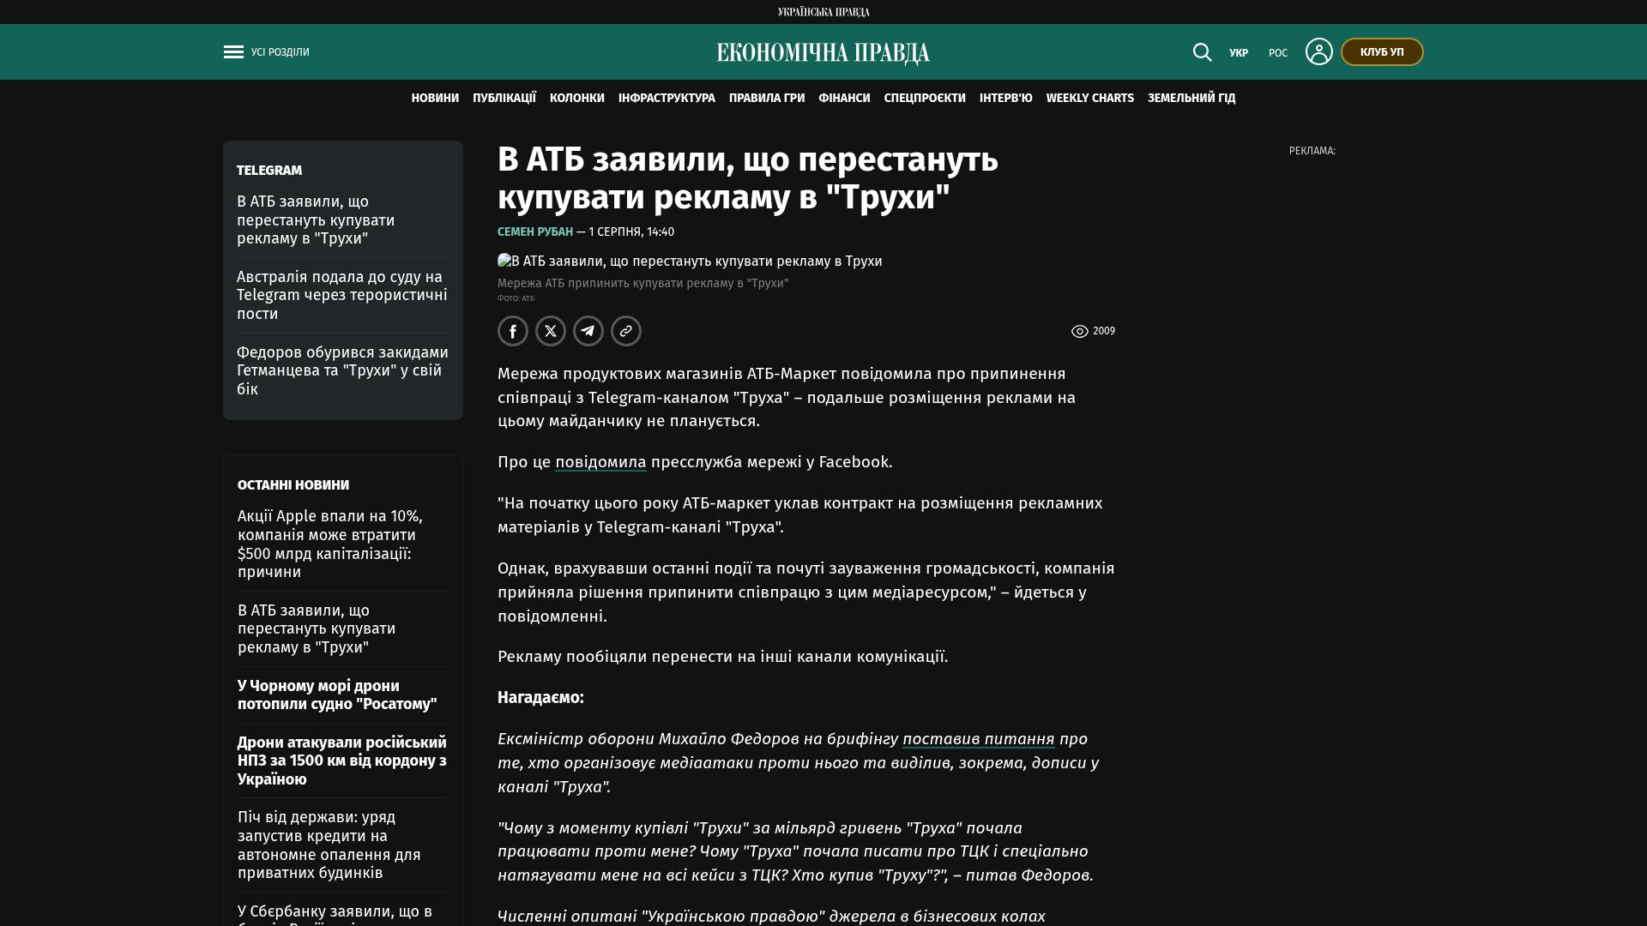Viewport: 1647px width, 926px height.
Task: Open the hamburger menu icon for all sections
Action: [x=233, y=52]
